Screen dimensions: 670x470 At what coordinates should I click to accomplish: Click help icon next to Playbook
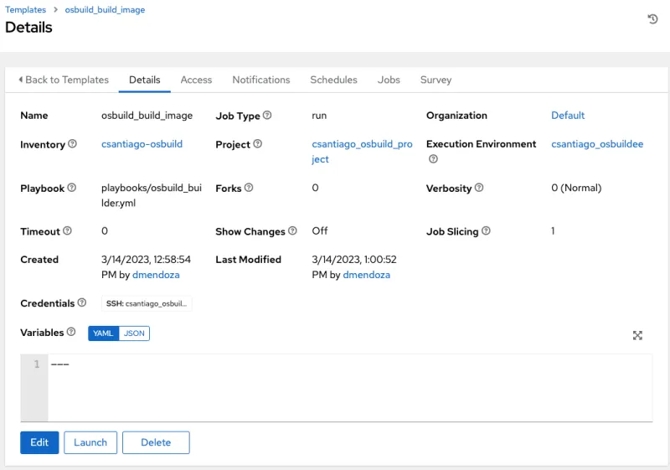(x=71, y=189)
